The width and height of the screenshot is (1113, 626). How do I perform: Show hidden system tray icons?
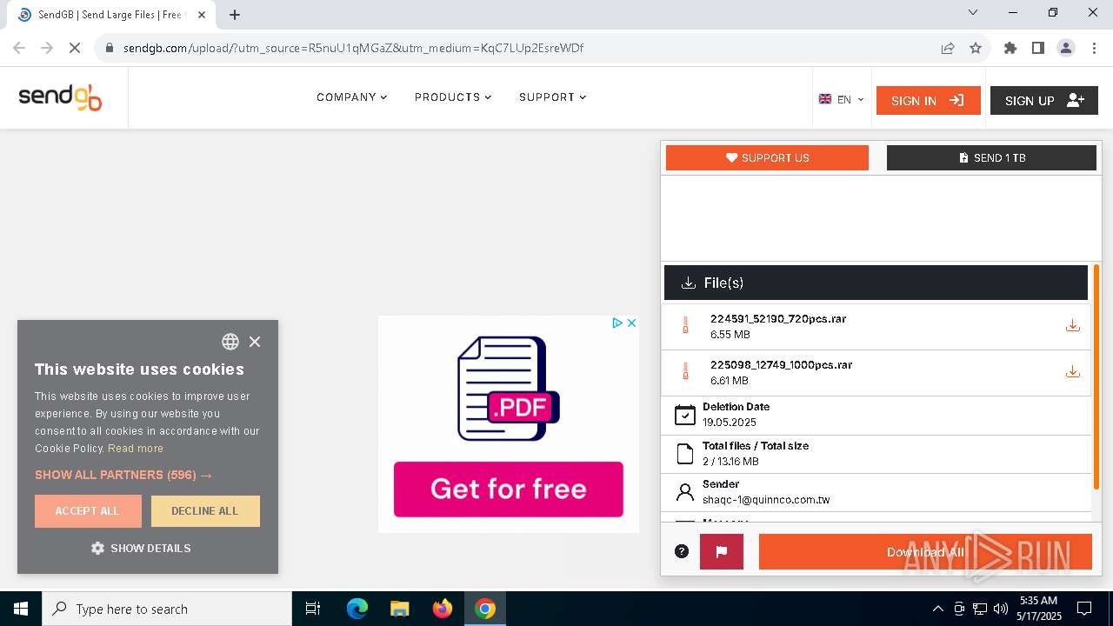937,609
